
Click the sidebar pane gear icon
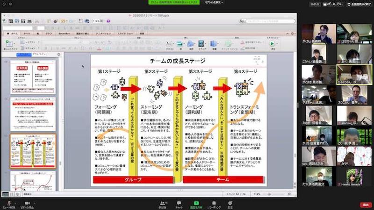59,55
